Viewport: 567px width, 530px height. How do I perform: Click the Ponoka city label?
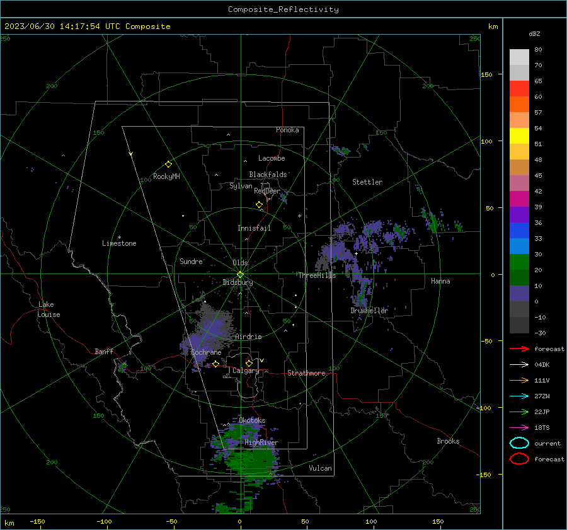click(x=287, y=130)
